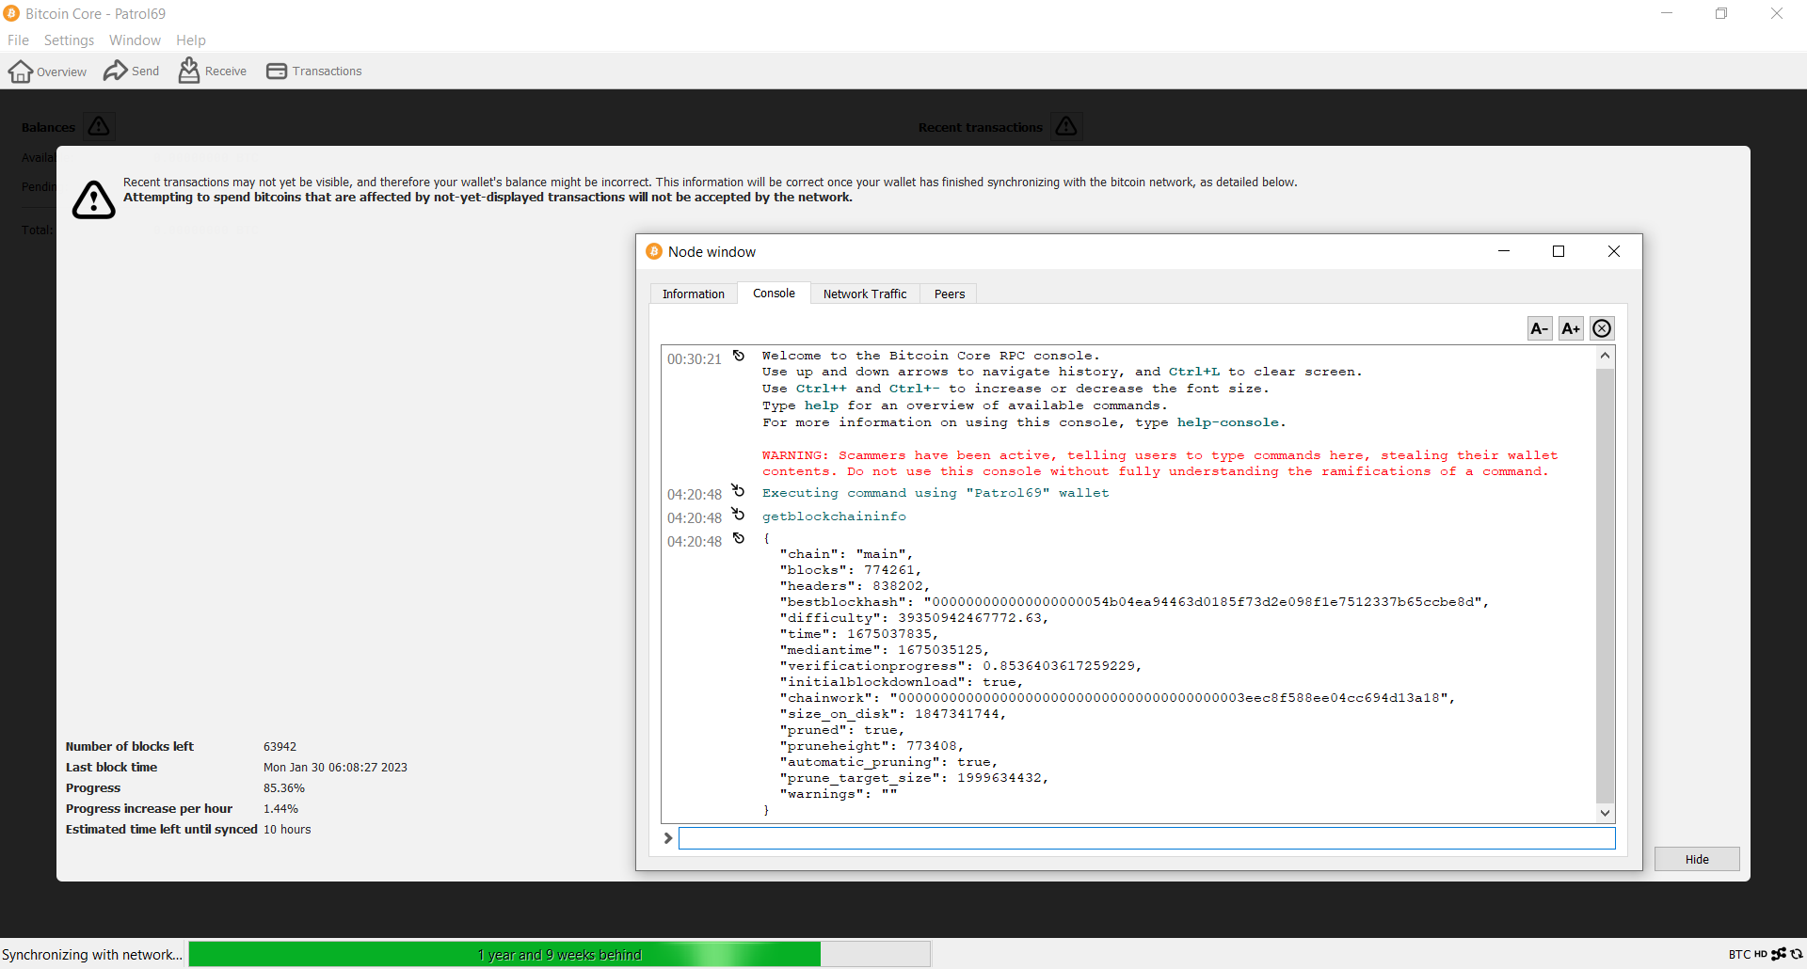This screenshot has width=1807, height=969.
Task: Click the "size_on_disk": 1847341744 line
Action: pyautogui.click(x=892, y=714)
